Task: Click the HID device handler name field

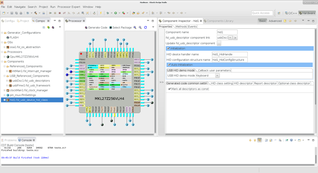Action: click(x=229, y=54)
